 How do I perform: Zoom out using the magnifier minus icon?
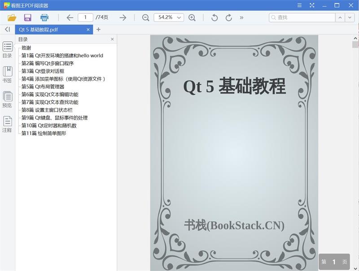[144, 18]
